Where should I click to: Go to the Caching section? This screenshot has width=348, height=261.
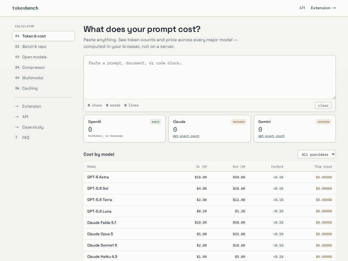43,88
